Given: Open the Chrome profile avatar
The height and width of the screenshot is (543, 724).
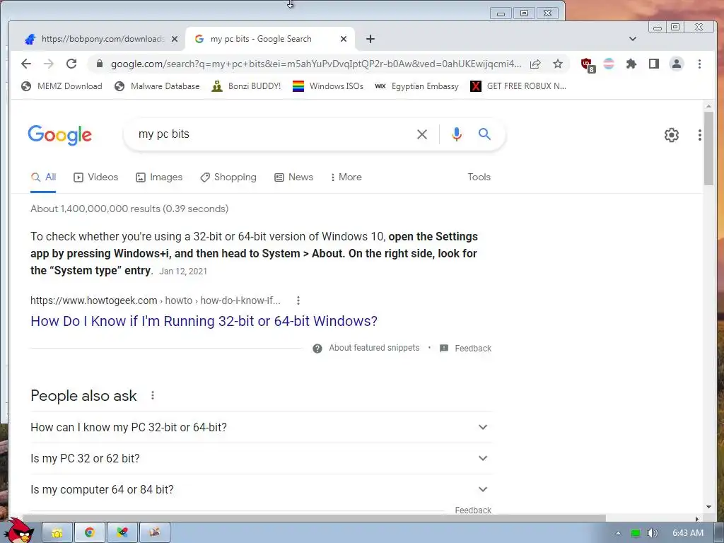Looking at the screenshot, I should (x=677, y=64).
